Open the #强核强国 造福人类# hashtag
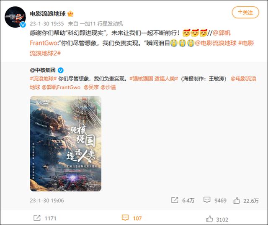 pos(154,79)
